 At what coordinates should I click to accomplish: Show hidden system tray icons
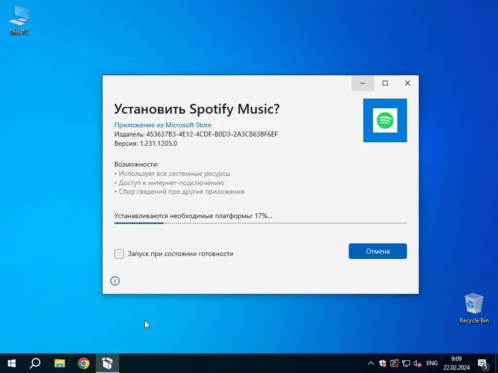click(371, 363)
